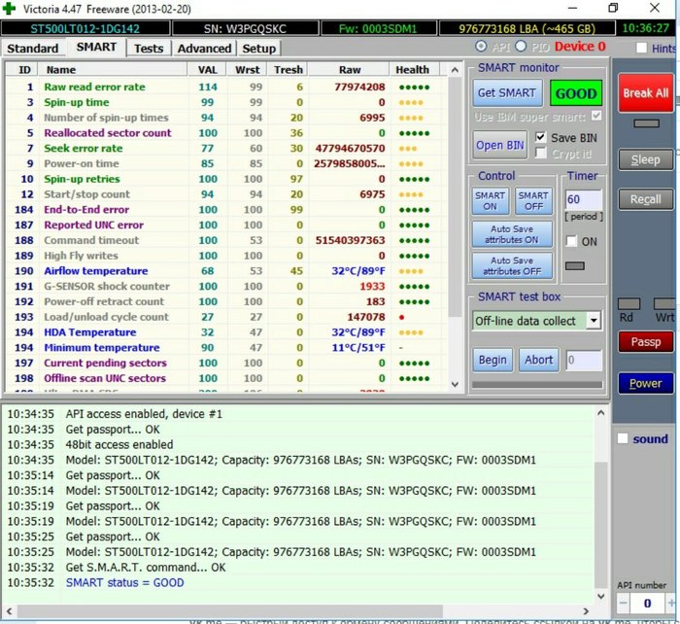Open a BIN file with Open BIN

click(502, 145)
